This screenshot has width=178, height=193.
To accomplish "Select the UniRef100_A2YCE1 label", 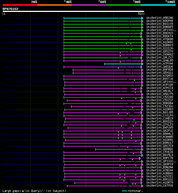I will pos(160,177).
